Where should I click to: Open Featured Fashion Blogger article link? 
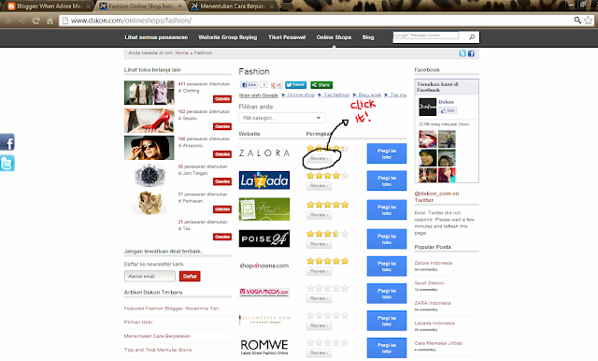click(171, 309)
